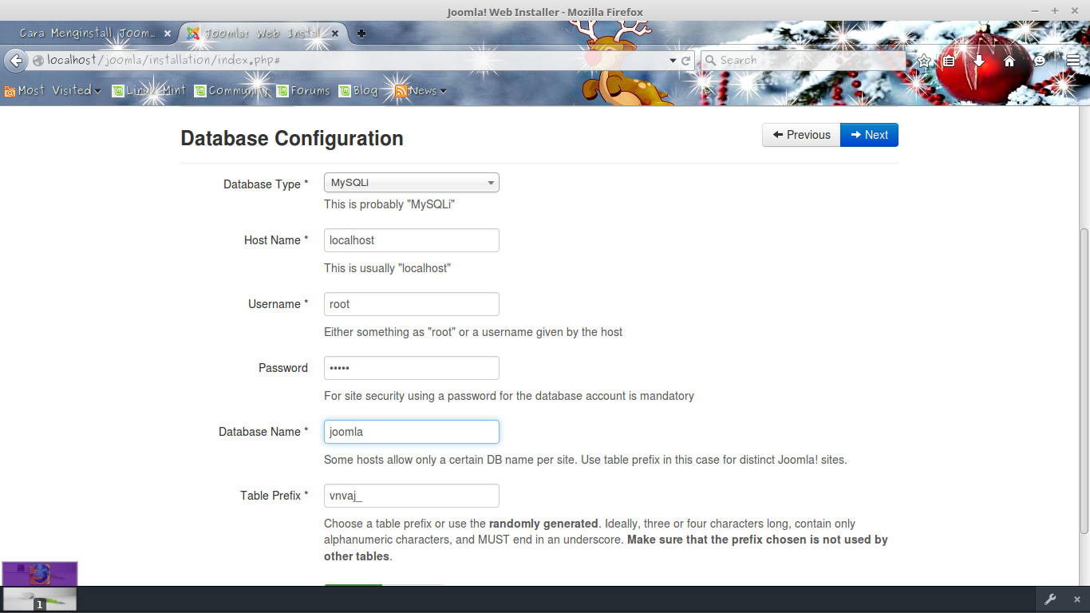
Task: Click the Database Name field
Action: [x=412, y=432]
